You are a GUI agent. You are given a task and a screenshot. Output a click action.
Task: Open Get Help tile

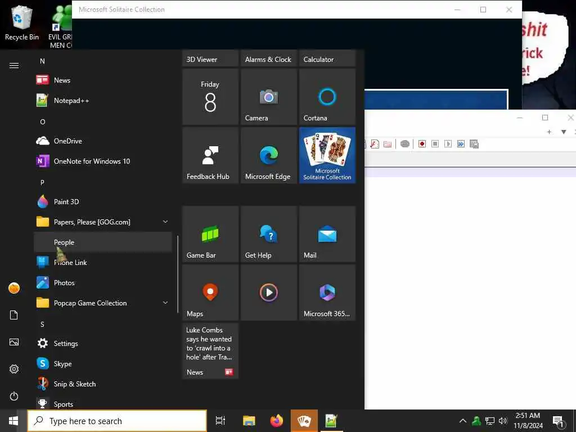click(268, 234)
